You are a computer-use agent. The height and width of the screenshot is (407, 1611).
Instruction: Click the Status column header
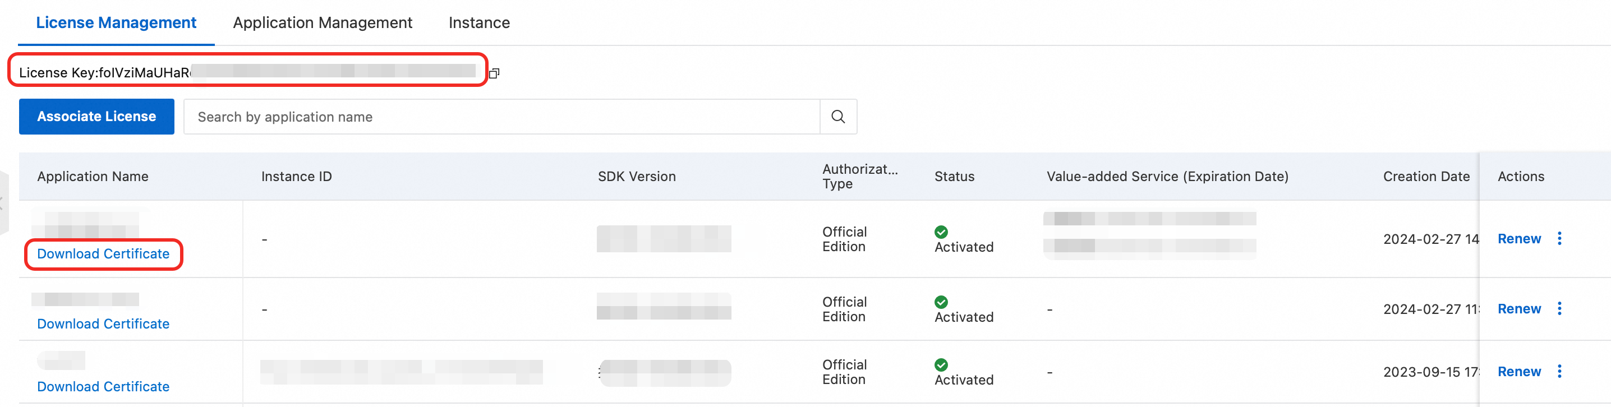(x=954, y=176)
